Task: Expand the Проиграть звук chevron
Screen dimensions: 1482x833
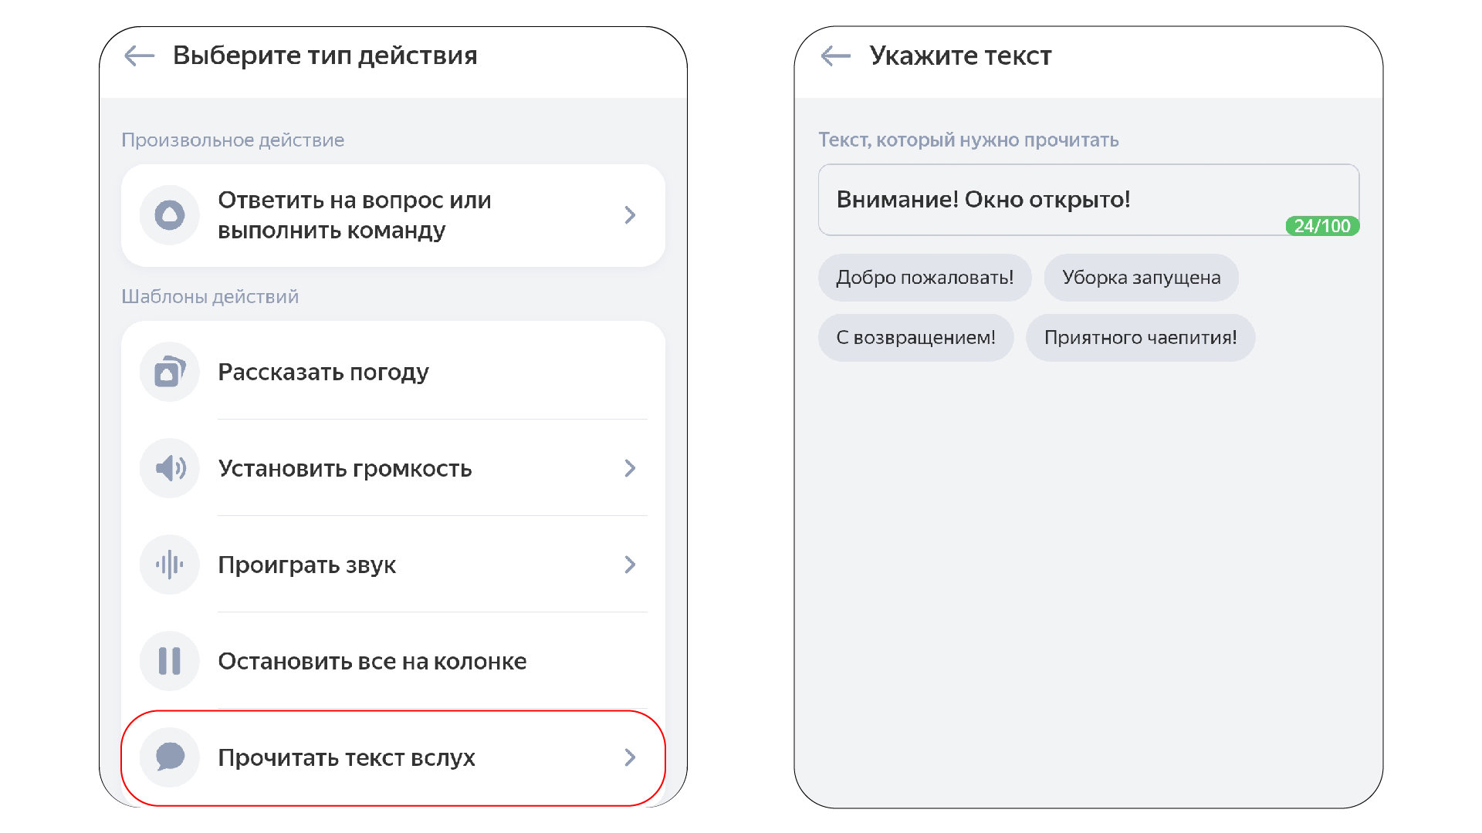Action: (630, 565)
